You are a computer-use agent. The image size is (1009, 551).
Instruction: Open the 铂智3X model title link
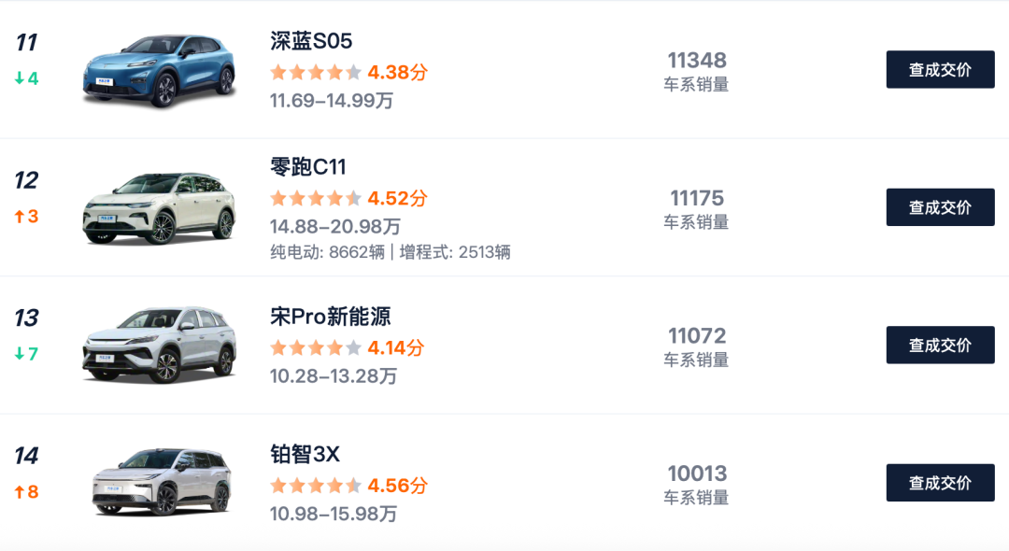tap(305, 455)
